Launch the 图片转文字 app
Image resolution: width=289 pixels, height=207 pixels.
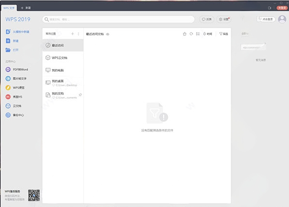(x=16, y=79)
